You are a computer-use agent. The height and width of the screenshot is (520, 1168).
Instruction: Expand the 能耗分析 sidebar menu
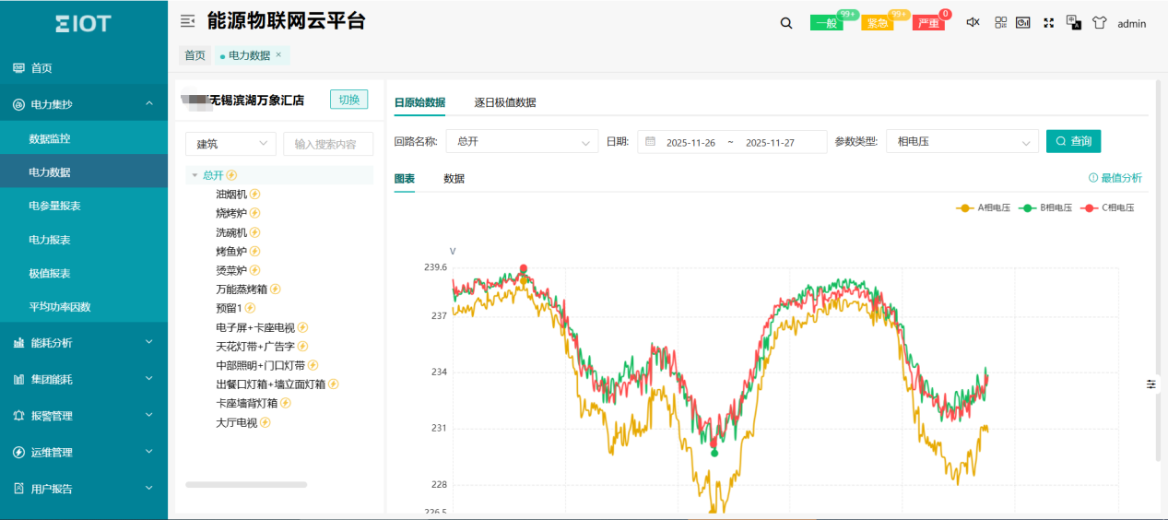tap(84, 343)
